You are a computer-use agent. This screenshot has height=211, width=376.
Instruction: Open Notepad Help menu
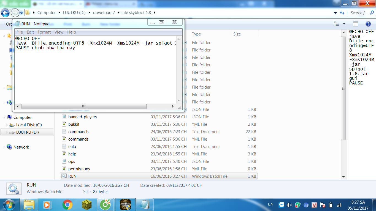[x=72, y=32]
